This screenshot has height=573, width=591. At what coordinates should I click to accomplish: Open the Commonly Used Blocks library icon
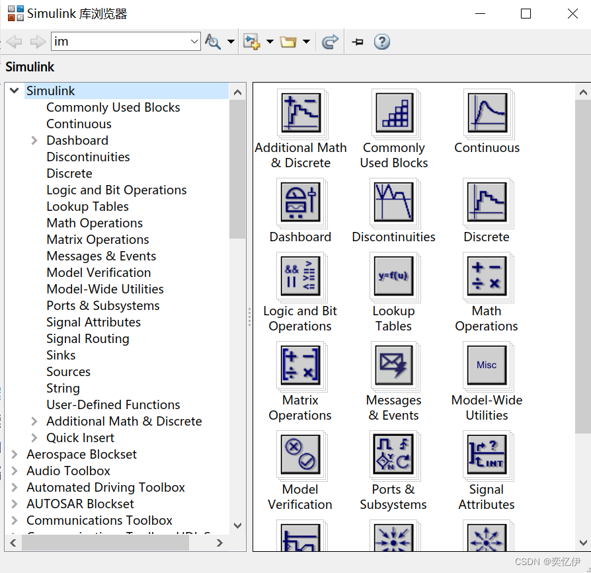tap(394, 114)
